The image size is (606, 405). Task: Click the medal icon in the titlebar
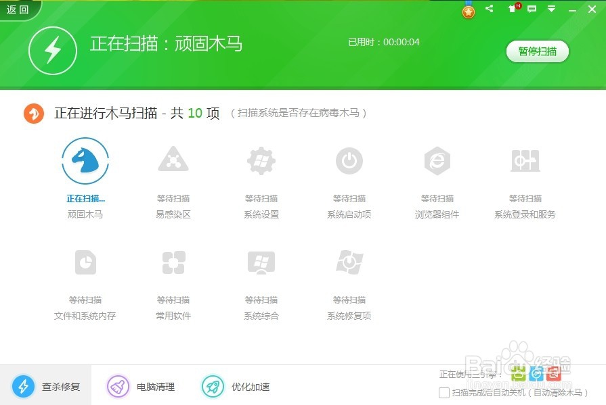tap(467, 10)
